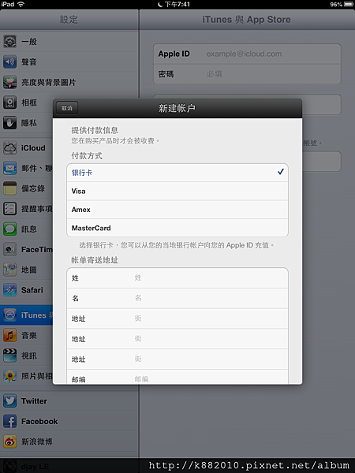355x473 pixels.
Task: Open the Twitter bird icon
Action: 9,401
